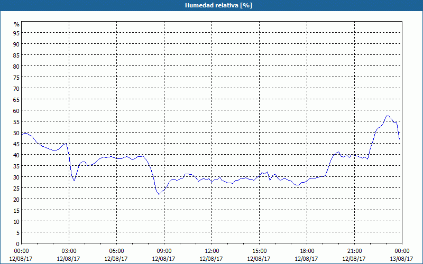Click the "06:00" time axis label

pos(116,251)
